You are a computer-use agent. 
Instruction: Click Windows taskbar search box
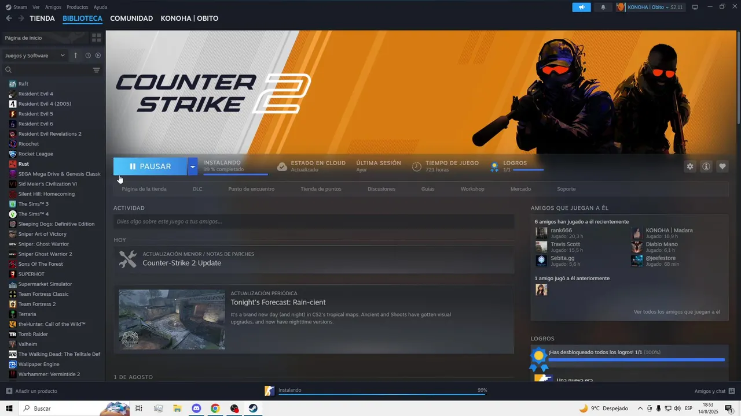(74, 408)
